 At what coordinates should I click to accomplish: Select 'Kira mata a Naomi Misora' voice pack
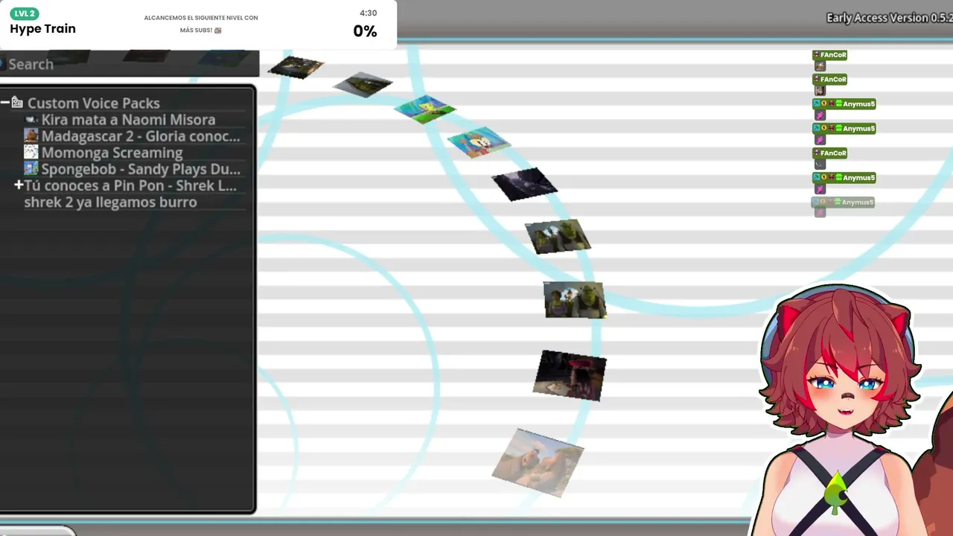pos(128,120)
